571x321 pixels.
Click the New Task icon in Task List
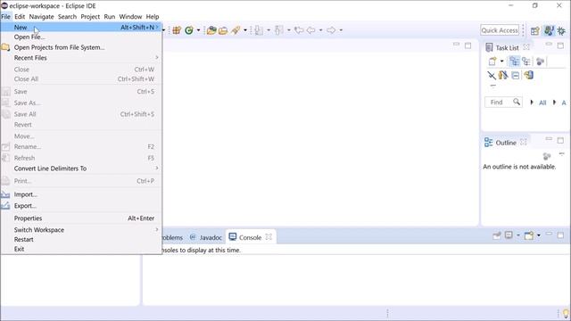[x=492, y=62]
